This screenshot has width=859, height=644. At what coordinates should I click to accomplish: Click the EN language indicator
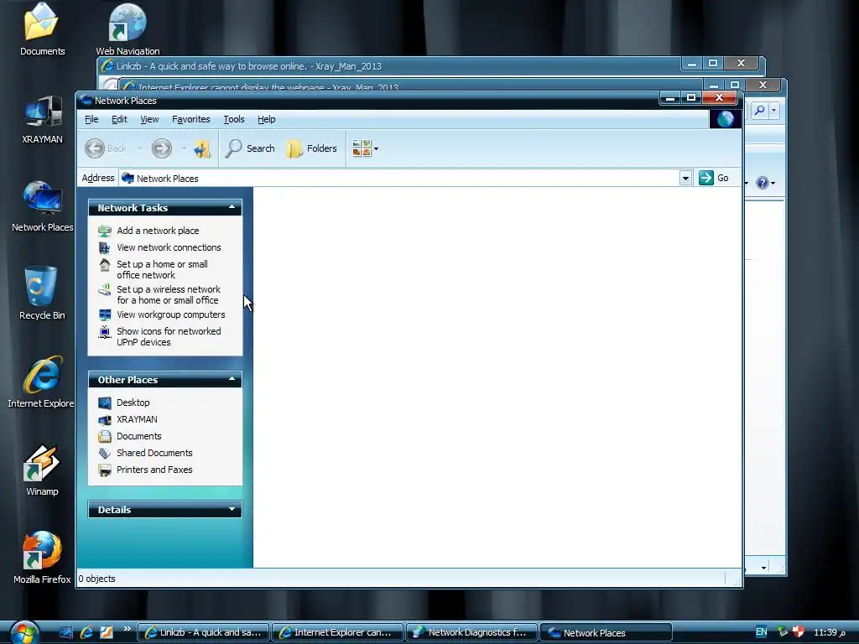pyautogui.click(x=762, y=632)
